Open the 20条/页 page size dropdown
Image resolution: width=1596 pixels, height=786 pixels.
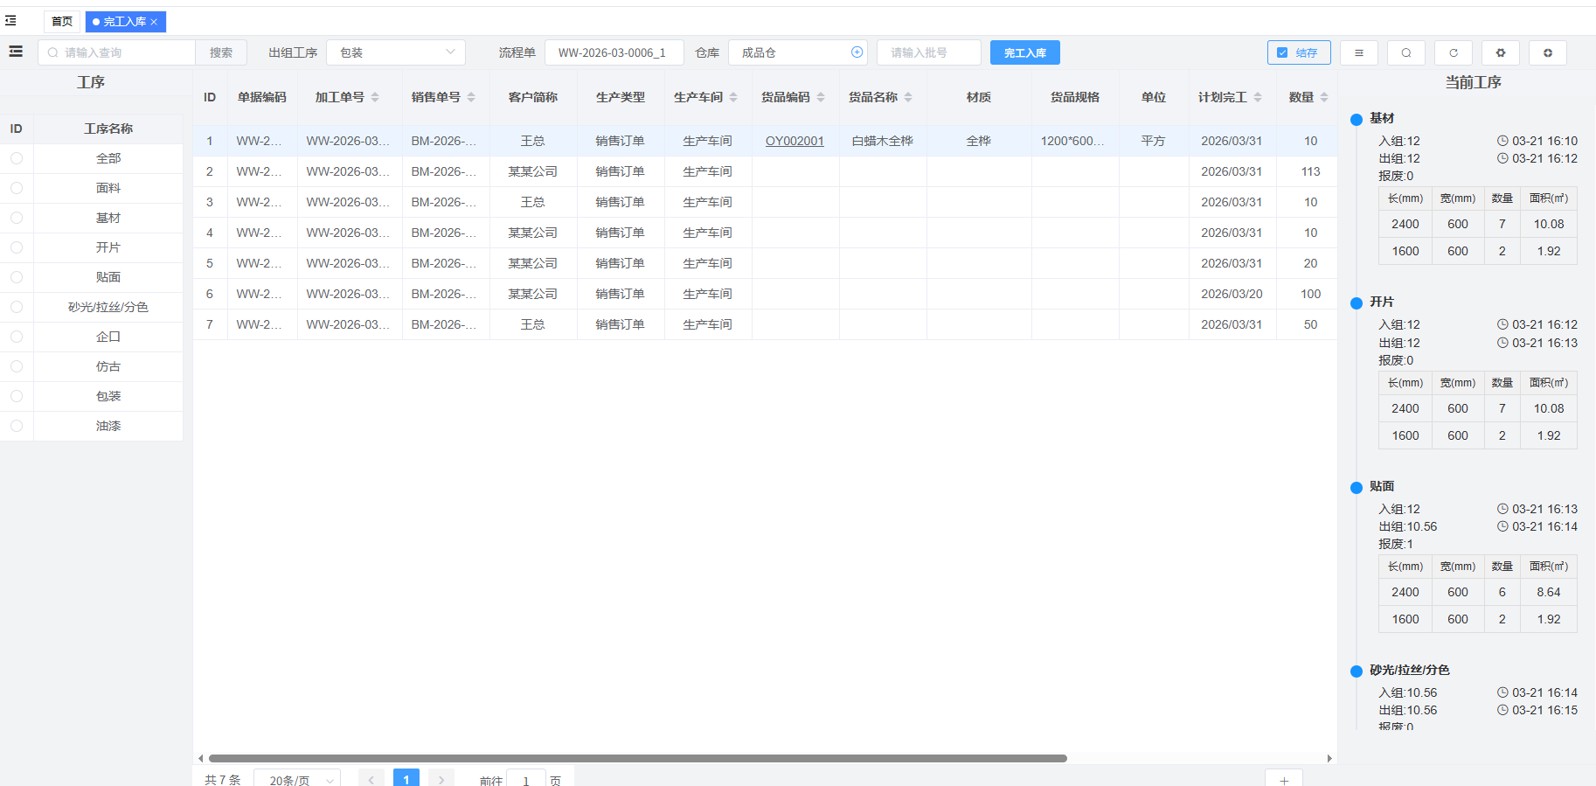[x=297, y=779]
